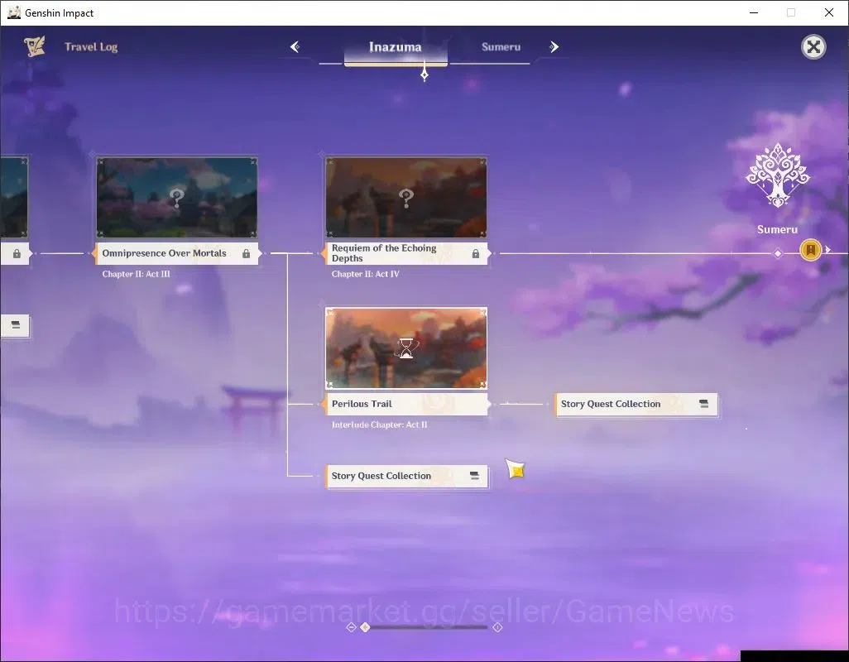Select the Perilous Trail title bar

[x=406, y=404]
